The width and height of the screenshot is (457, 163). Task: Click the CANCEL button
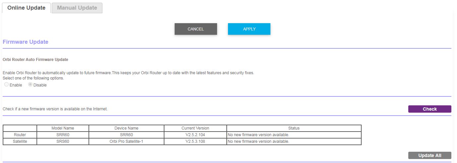[196, 29]
